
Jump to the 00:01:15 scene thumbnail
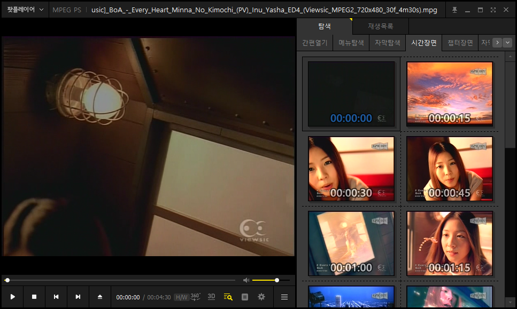pos(450,243)
